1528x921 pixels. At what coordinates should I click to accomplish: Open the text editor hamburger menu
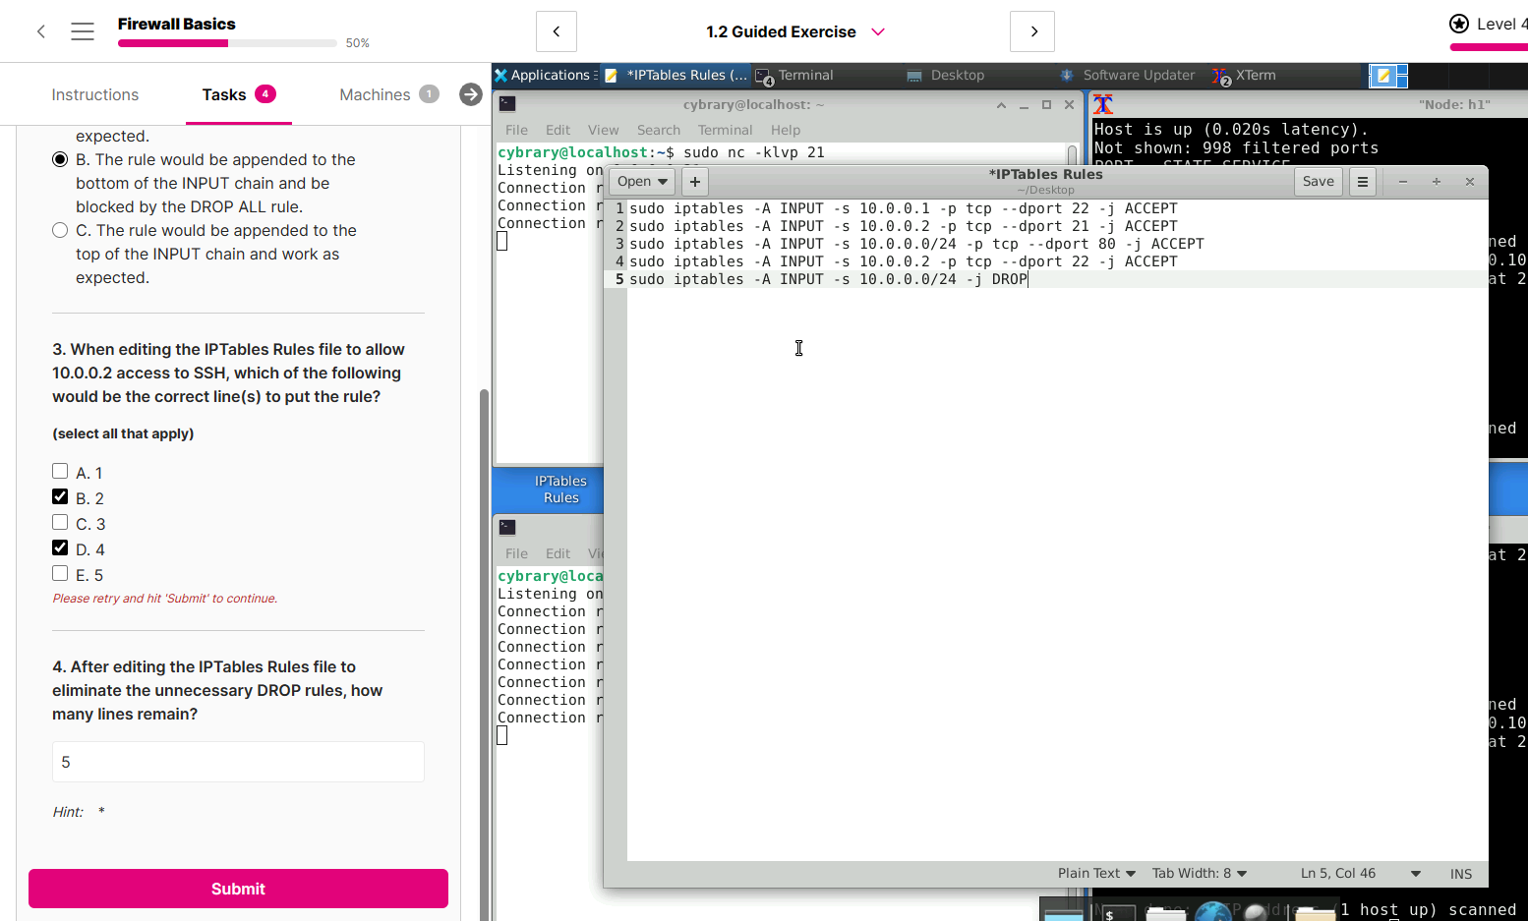pyautogui.click(x=1363, y=182)
